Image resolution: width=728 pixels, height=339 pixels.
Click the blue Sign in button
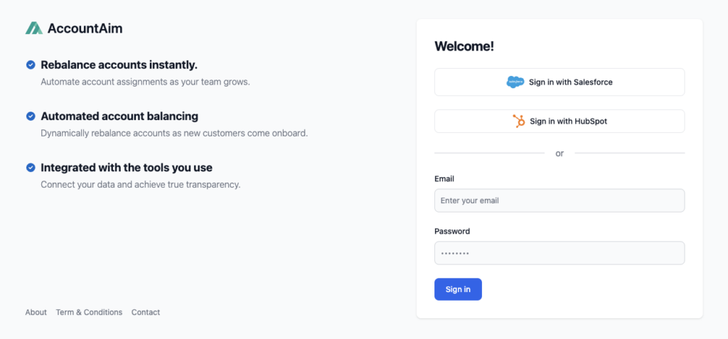[458, 289]
